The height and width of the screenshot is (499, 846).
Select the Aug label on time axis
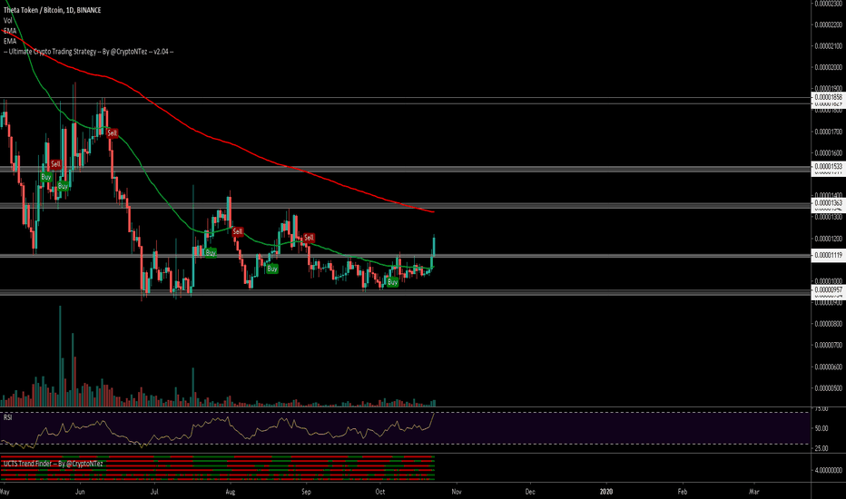coord(231,492)
